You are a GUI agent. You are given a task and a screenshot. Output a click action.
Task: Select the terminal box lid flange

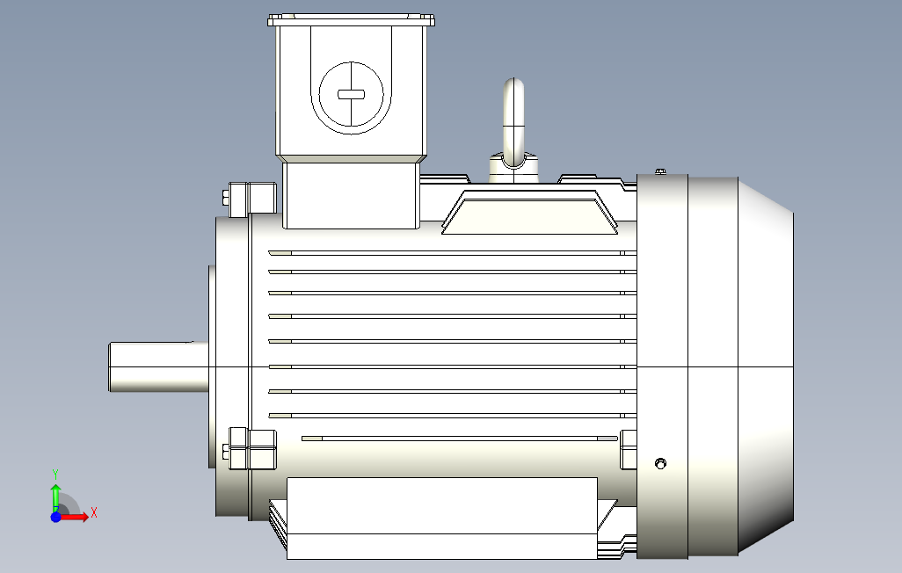click(x=351, y=21)
